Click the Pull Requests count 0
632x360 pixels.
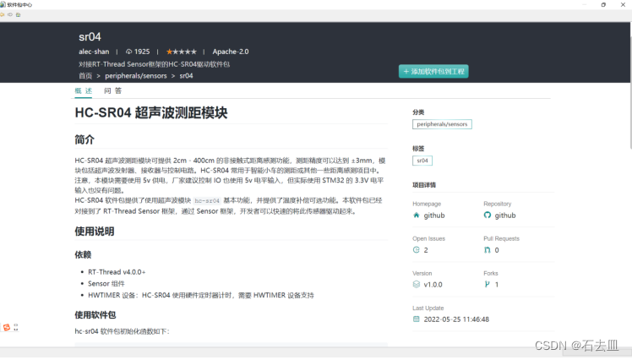click(497, 250)
